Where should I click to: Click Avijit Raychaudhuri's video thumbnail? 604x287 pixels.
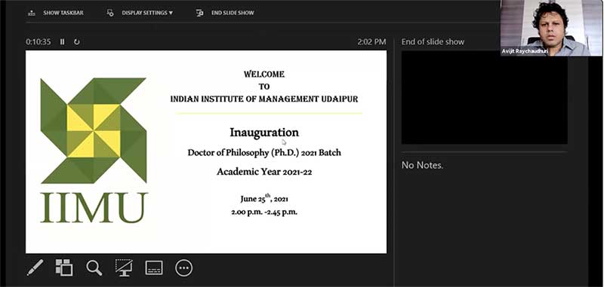(x=551, y=28)
